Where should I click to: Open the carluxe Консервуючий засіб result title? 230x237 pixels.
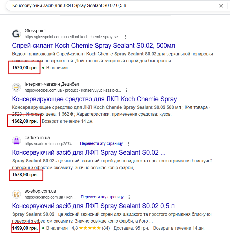tap(89, 153)
